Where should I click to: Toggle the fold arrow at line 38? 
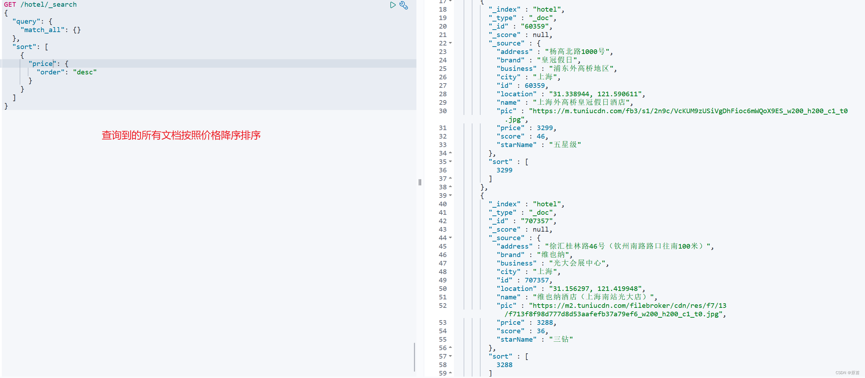[450, 187]
